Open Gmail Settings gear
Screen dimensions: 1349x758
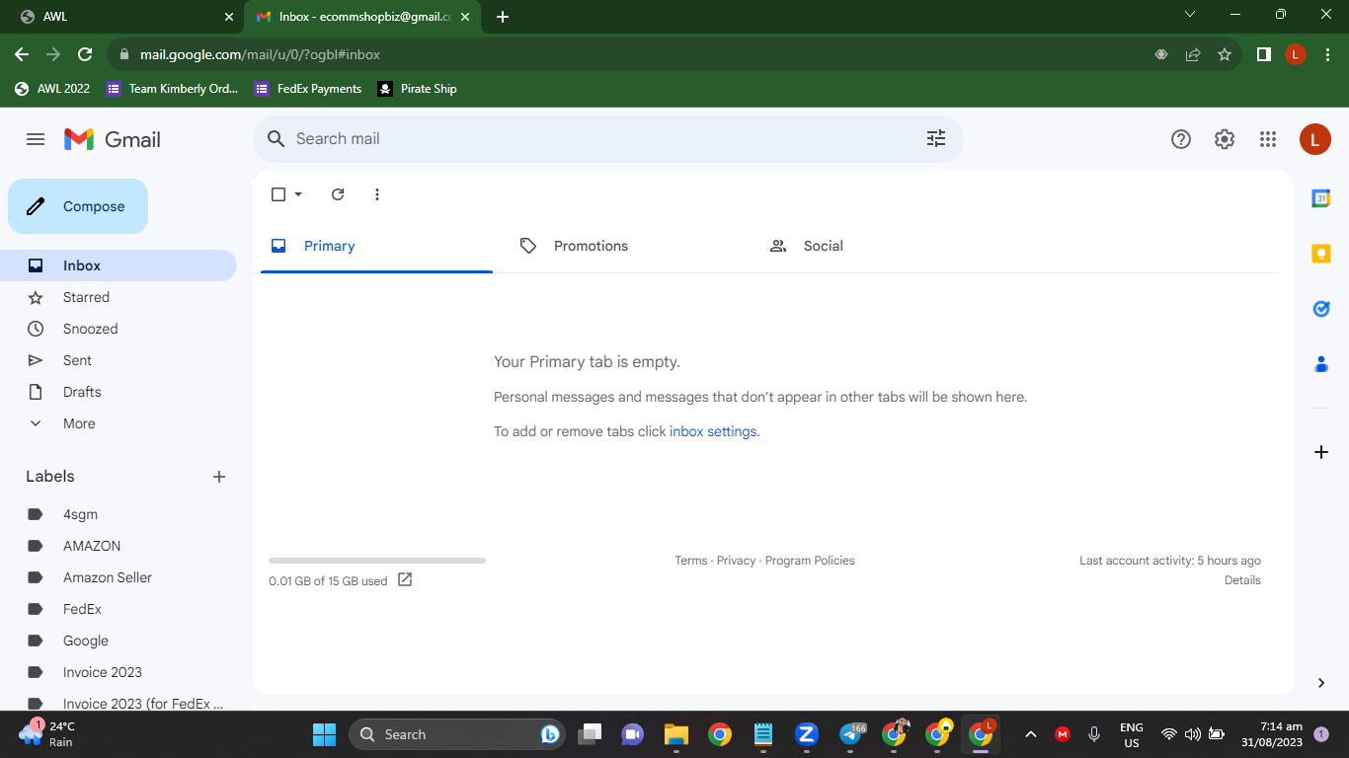[x=1225, y=139]
